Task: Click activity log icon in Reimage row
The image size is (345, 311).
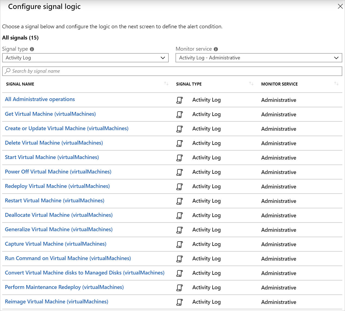Action: tap(180, 302)
